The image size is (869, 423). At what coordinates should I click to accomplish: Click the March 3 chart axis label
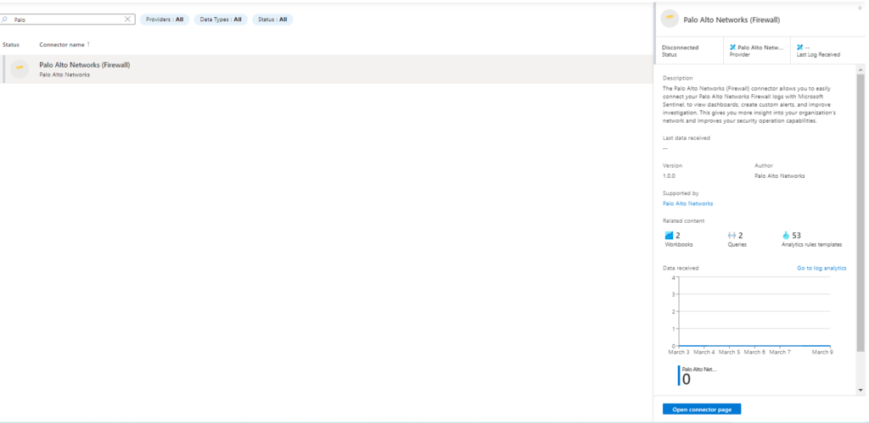[x=679, y=352]
